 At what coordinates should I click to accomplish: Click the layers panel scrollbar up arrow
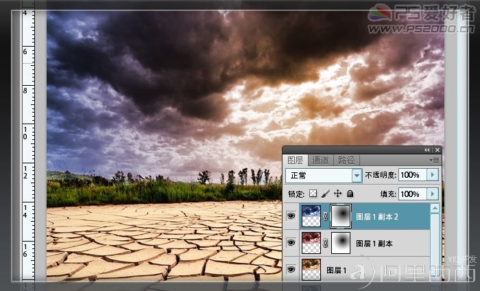coord(435,209)
